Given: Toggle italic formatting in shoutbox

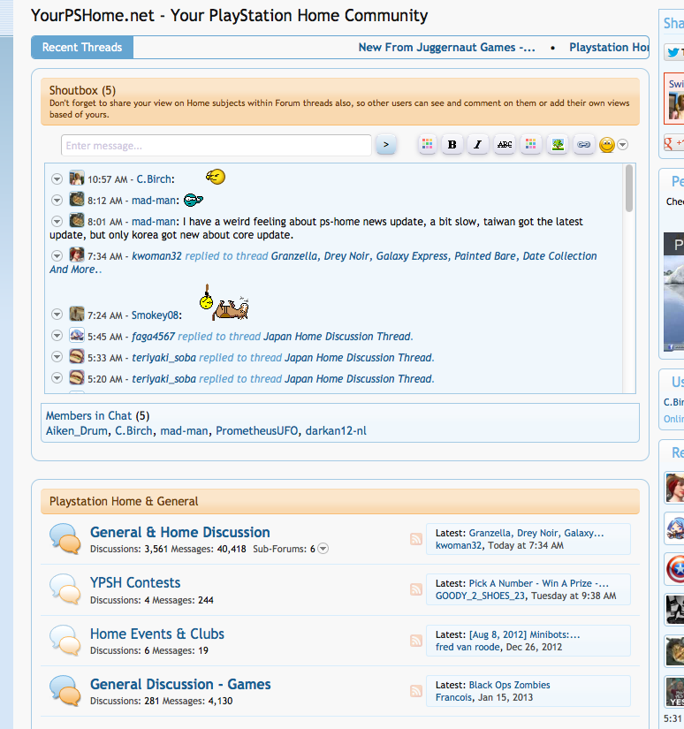Looking at the screenshot, I should pos(477,144).
